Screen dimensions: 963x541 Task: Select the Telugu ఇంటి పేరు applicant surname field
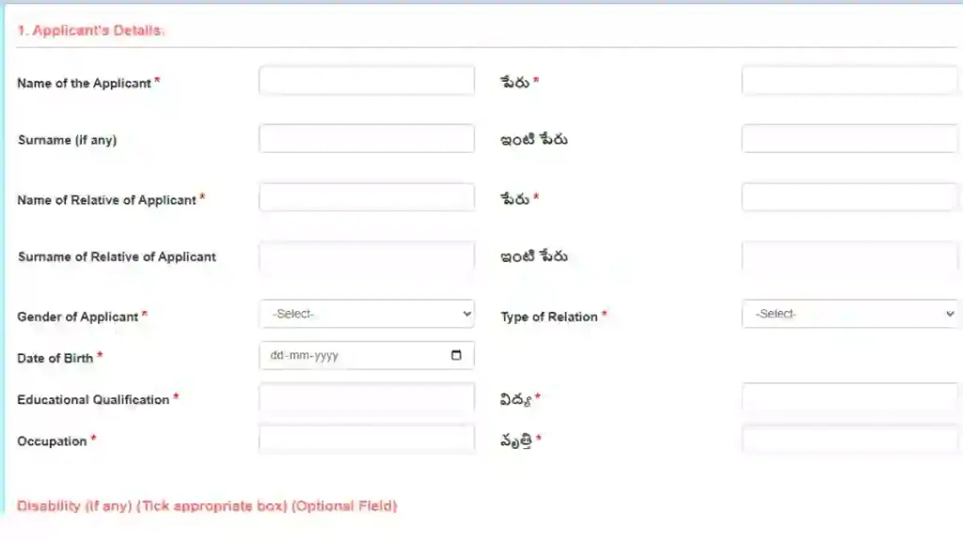[x=849, y=139]
